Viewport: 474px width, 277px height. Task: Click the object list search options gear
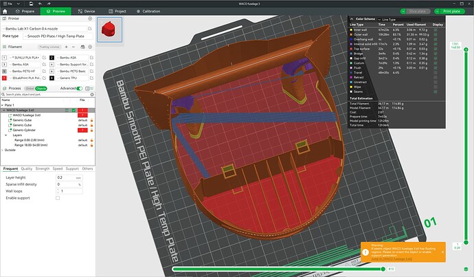pos(92,94)
